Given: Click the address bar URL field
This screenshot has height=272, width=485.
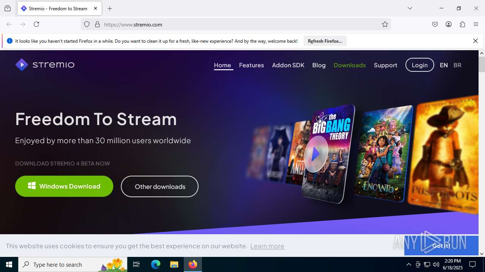Looking at the screenshot, I should click(236, 25).
